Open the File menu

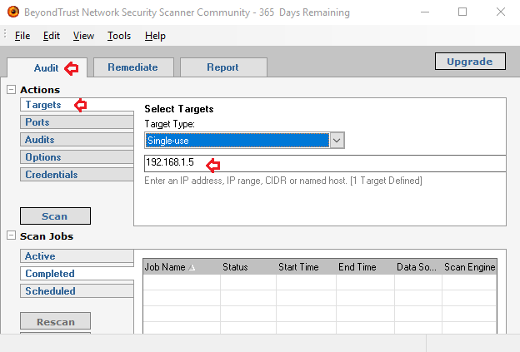click(22, 36)
